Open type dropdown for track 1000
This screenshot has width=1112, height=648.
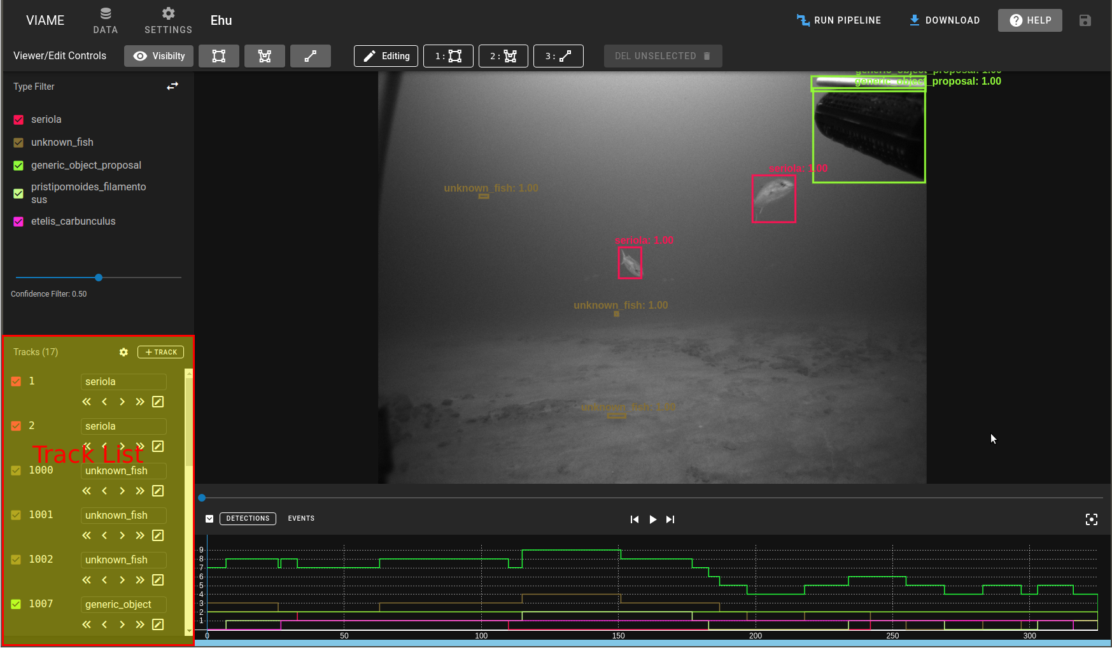[123, 470]
